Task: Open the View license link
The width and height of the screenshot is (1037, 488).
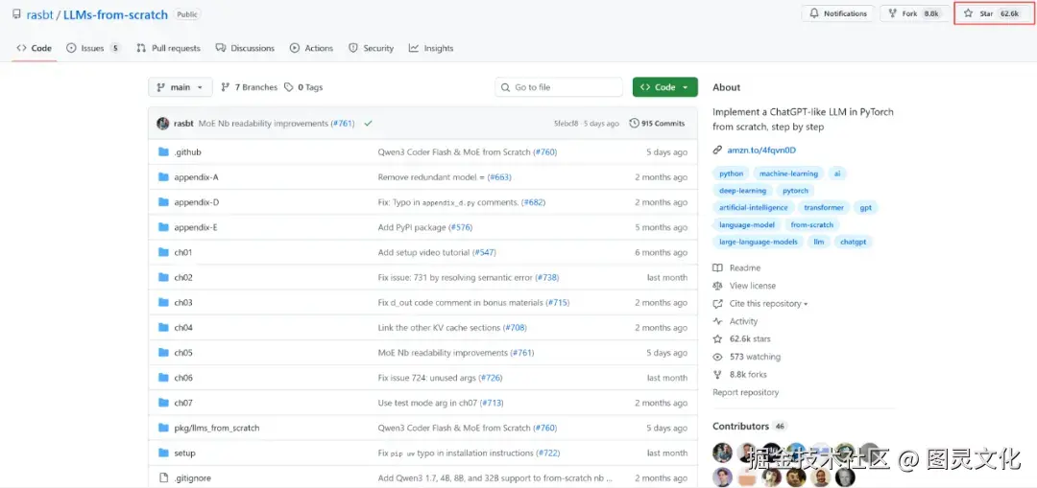Action: pyautogui.click(x=752, y=286)
